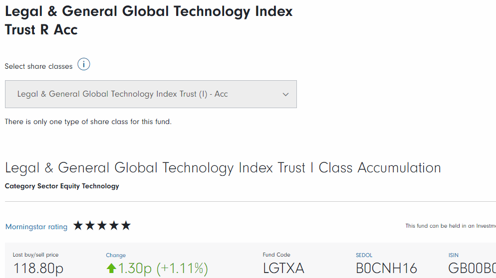Click the second Morningstar rating star
Screen dimensions: 496x278
click(90, 226)
